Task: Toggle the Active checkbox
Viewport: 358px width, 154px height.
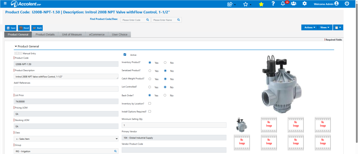Action: [125, 55]
